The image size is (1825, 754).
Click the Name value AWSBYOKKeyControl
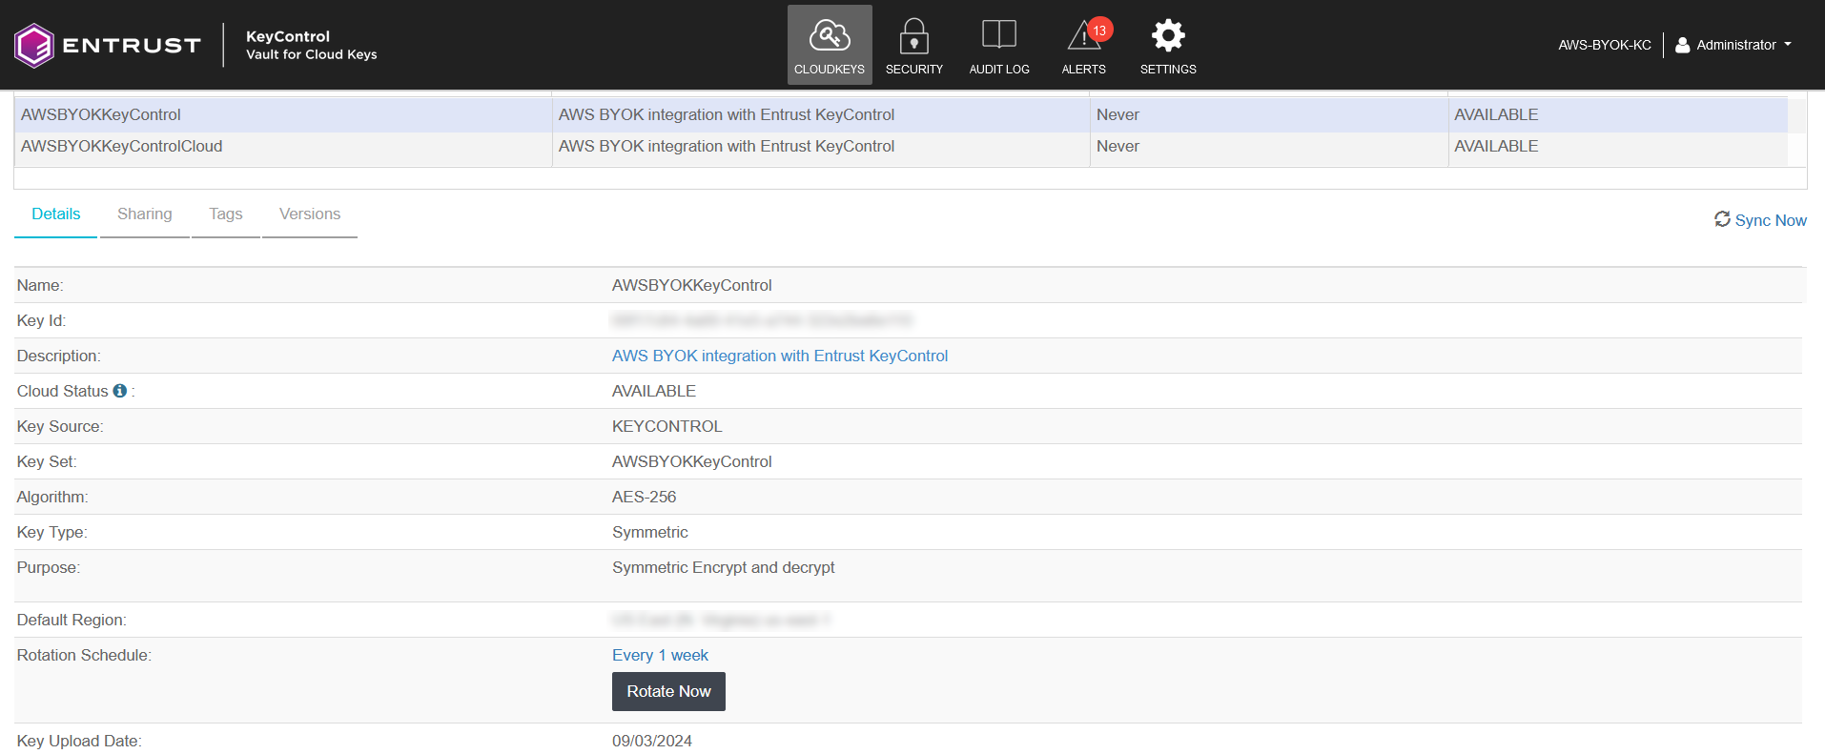pyautogui.click(x=692, y=285)
